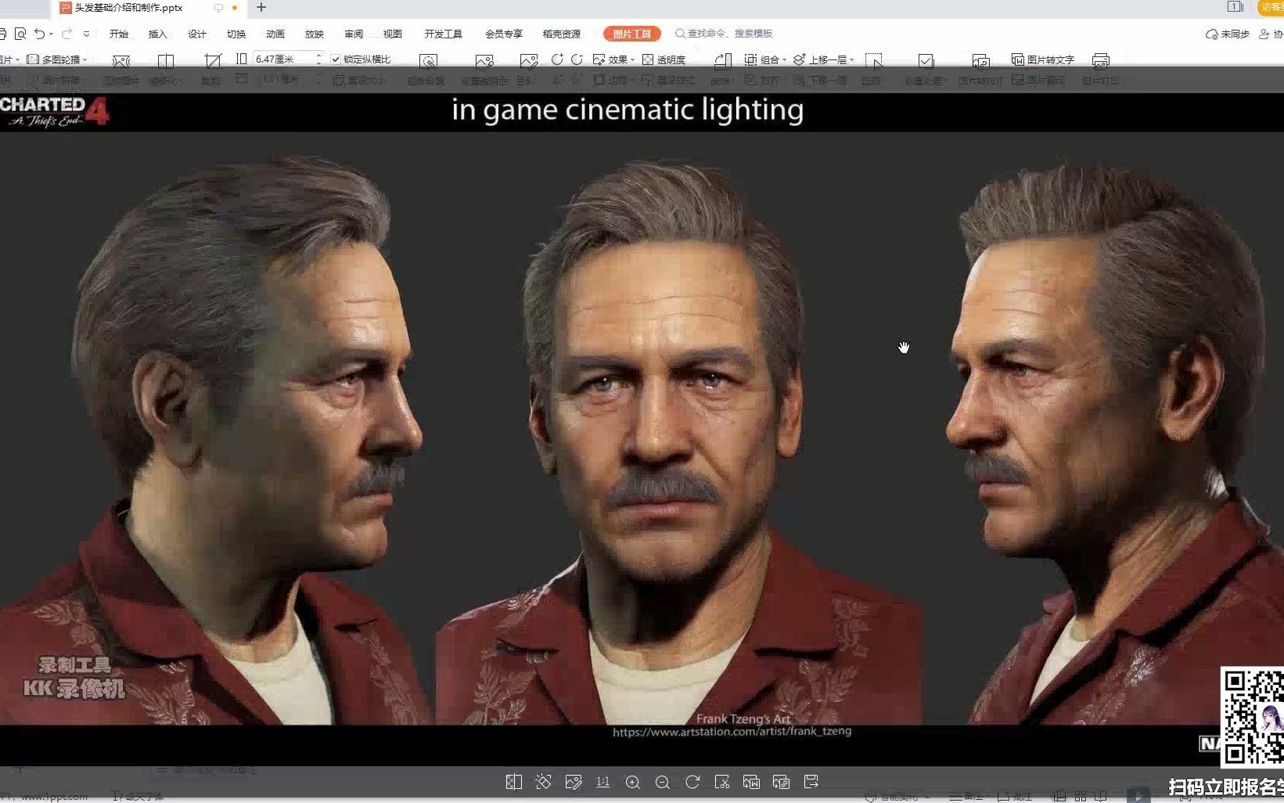Viewport: 1284px width, 803px height.
Task: Click the viewer zoom in icon
Action: [633, 782]
